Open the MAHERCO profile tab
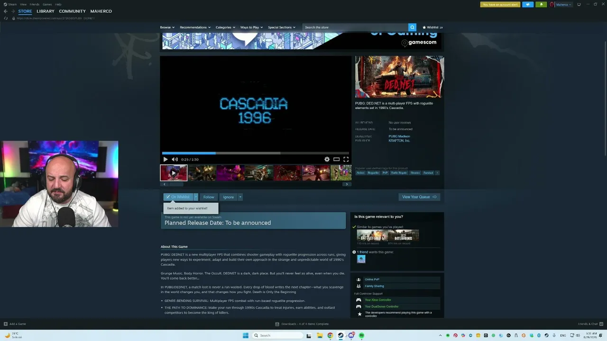 point(101,11)
